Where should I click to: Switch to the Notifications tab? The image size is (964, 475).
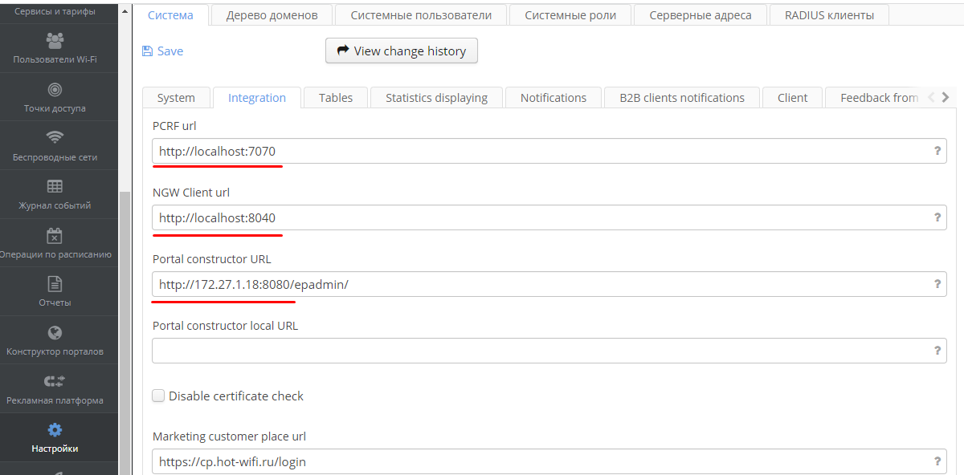553,98
